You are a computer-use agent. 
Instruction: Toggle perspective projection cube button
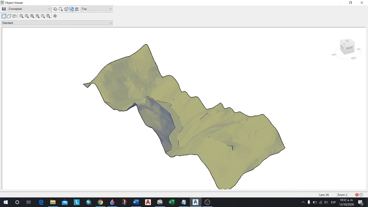pos(9,16)
